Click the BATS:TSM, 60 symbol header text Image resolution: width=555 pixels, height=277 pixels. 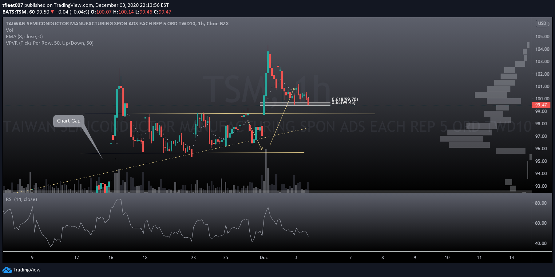tap(19, 12)
